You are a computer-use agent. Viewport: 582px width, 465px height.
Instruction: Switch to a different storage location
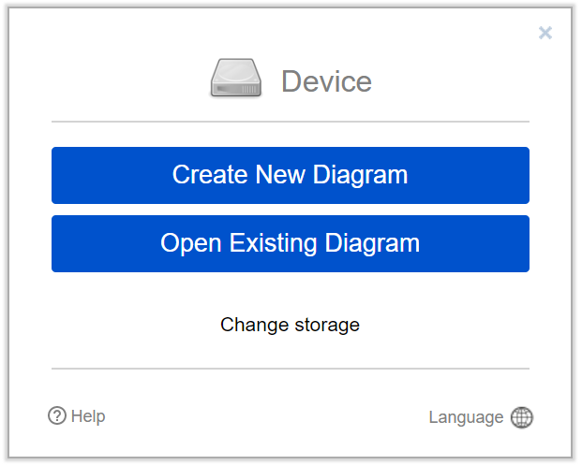(x=290, y=325)
